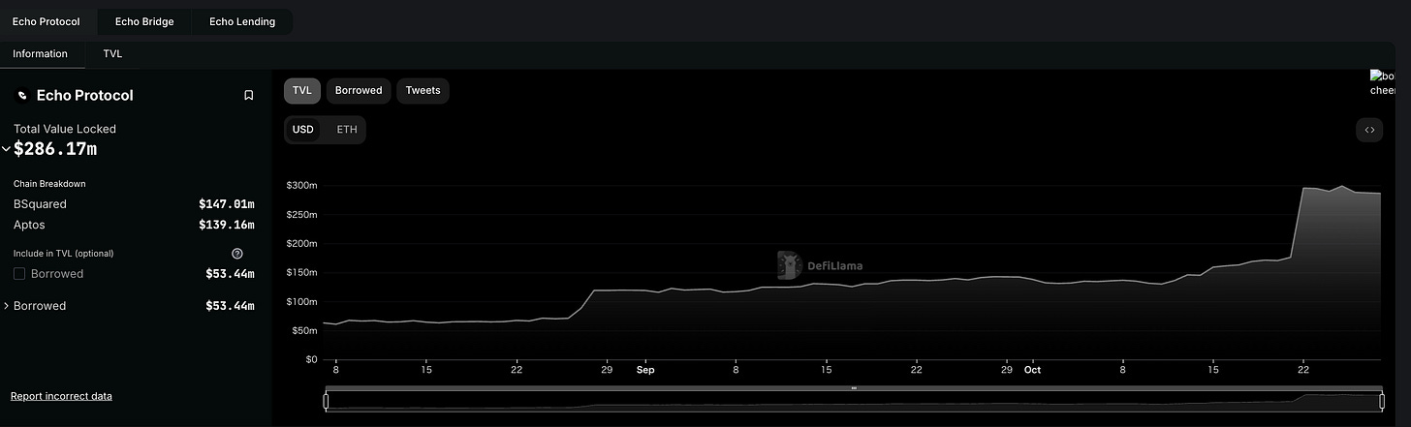This screenshot has width=1411, height=427.
Task: Open the Echo Lending tab
Action: [242, 21]
